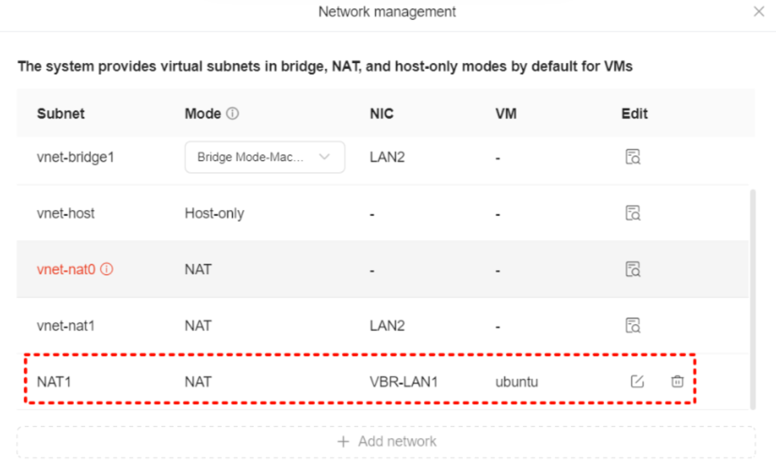View settings of vnet-nat1 subnet
The image size is (776, 470).
pos(634,325)
